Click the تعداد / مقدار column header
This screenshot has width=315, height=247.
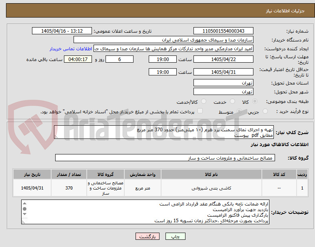coord(69,174)
